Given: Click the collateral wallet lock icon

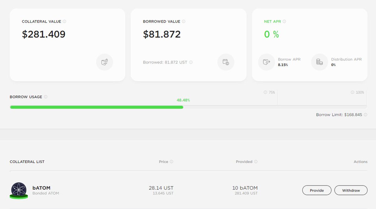Looking at the screenshot, I should point(105,62).
